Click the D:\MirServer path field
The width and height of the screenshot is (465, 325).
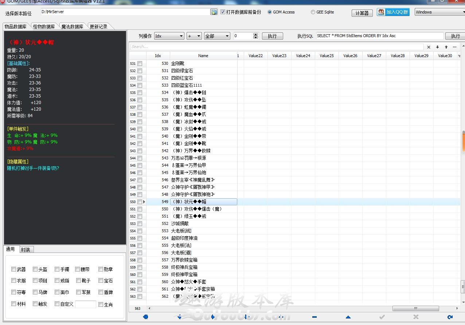(125, 12)
